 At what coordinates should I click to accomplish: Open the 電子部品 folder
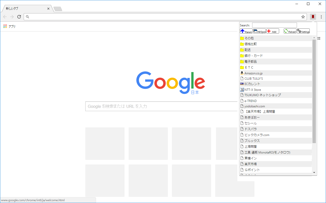pos(276,61)
